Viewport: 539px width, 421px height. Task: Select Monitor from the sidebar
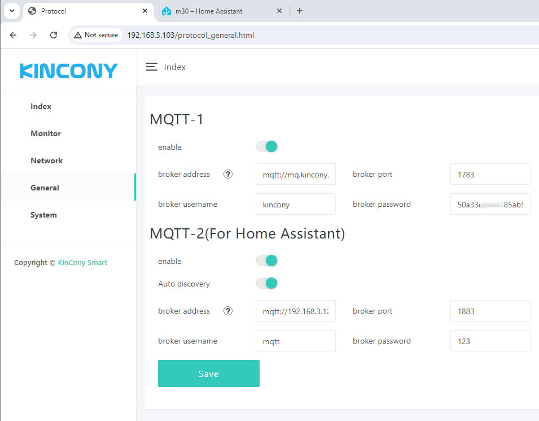point(46,133)
